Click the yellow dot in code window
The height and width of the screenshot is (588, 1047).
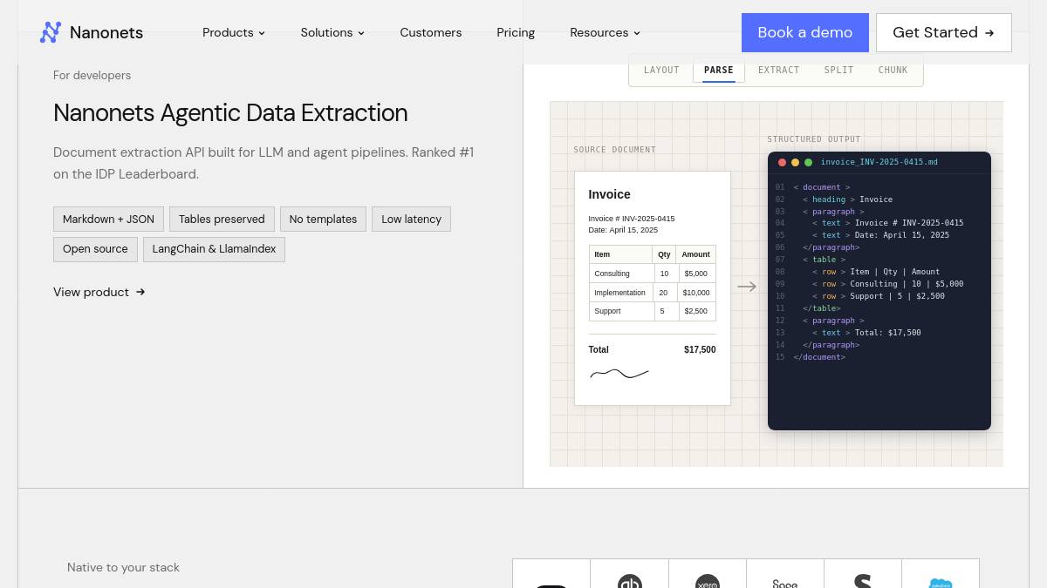pyautogui.click(x=795, y=162)
